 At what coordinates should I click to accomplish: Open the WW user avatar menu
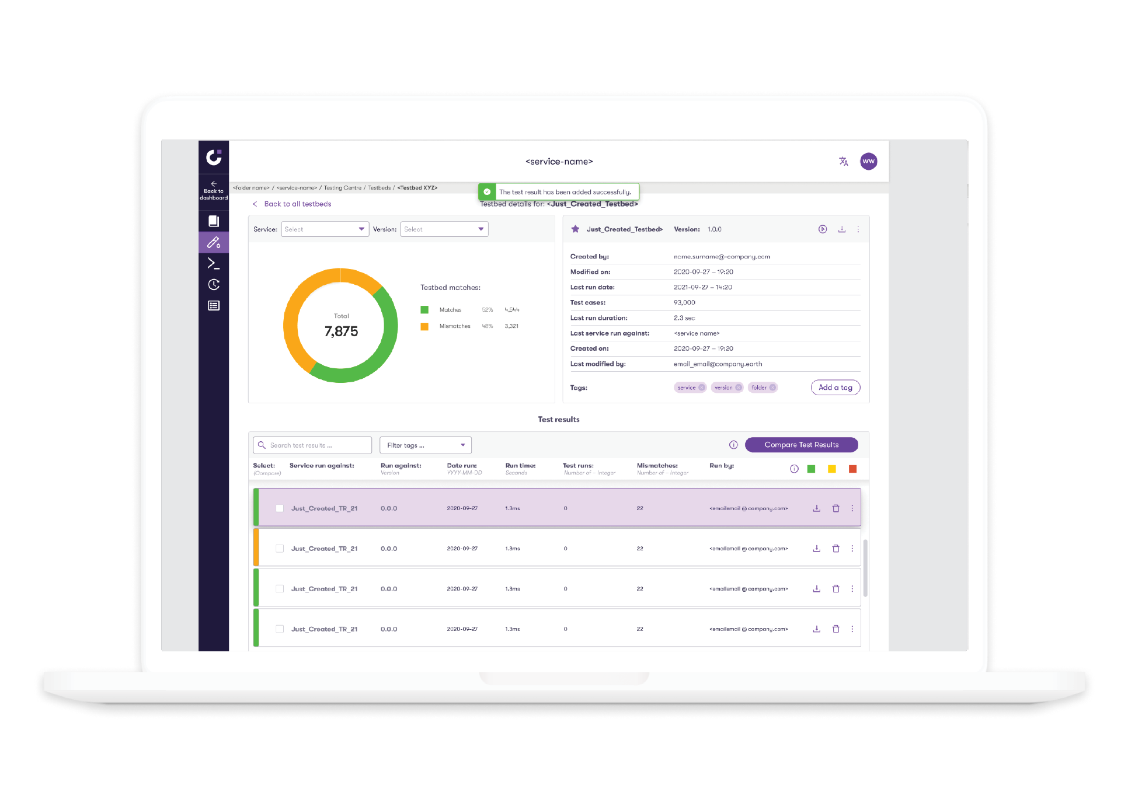[x=869, y=162]
